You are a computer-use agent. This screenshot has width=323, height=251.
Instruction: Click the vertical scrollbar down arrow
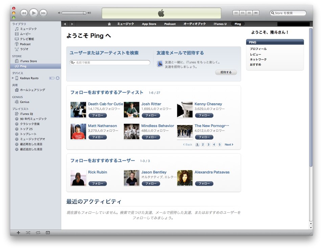tap(311, 228)
